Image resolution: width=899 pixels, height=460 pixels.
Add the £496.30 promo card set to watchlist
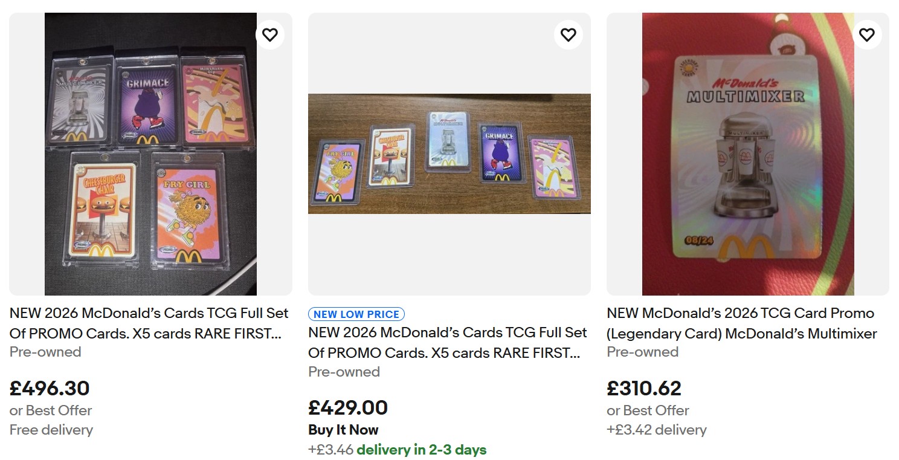[270, 34]
